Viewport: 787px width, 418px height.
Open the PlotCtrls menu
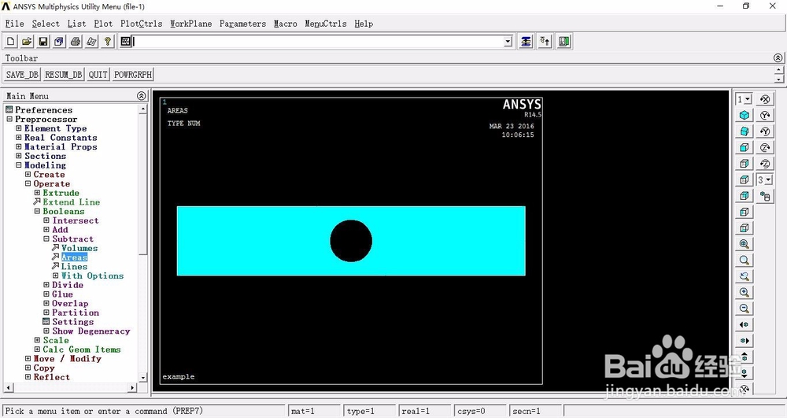point(142,24)
